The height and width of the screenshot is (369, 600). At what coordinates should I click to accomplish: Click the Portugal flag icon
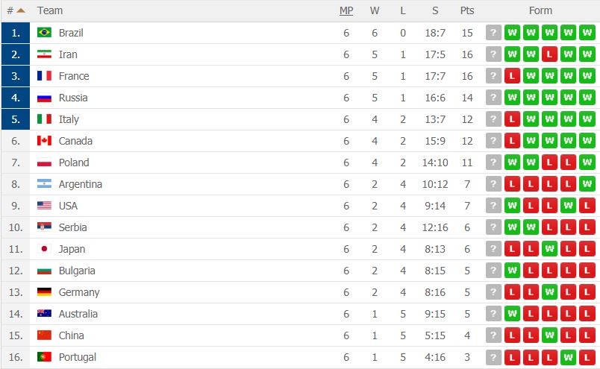pos(44,357)
